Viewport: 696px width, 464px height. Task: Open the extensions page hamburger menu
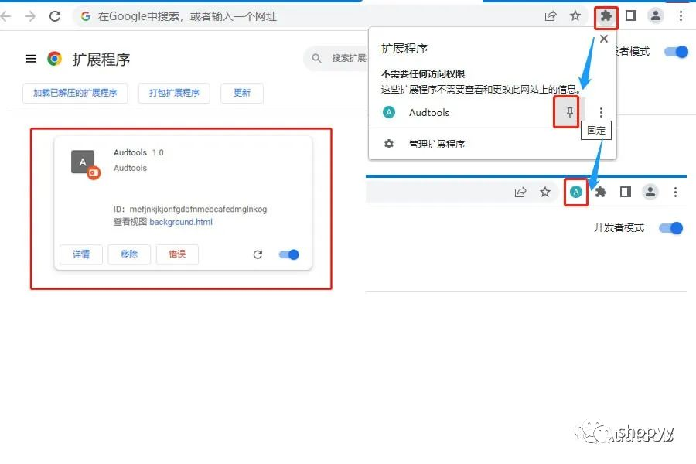[x=30, y=57]
